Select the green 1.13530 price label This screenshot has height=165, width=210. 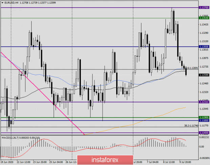pyautogui.click(x=204, y=18)
